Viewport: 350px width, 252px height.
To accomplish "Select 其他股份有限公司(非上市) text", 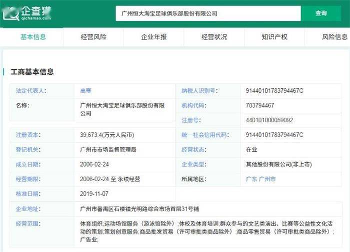I will (x=279, y=164).
